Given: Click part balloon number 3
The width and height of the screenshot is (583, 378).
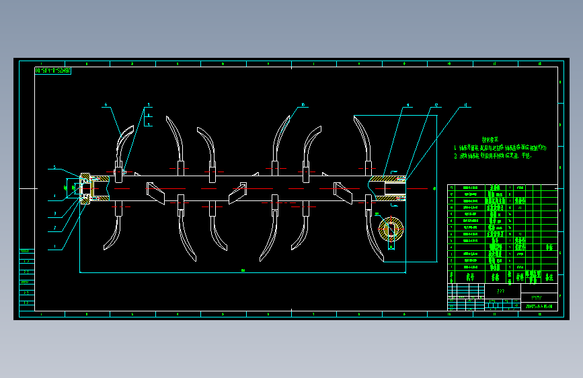Looking at the screenshot, I should tap(54, 214).
